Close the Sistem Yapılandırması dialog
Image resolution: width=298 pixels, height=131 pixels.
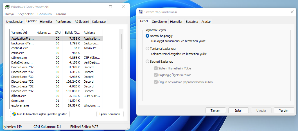click(292, 12)
